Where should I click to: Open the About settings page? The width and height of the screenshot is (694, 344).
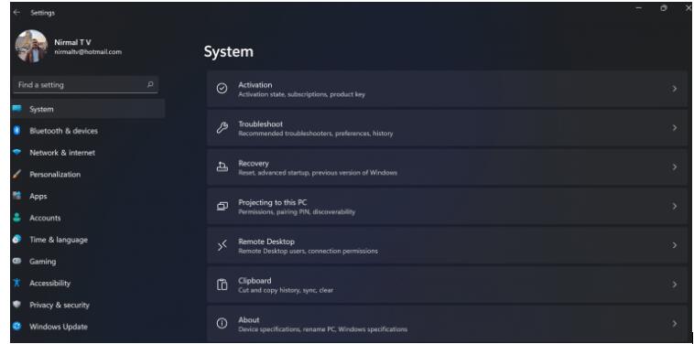point(448,324)
